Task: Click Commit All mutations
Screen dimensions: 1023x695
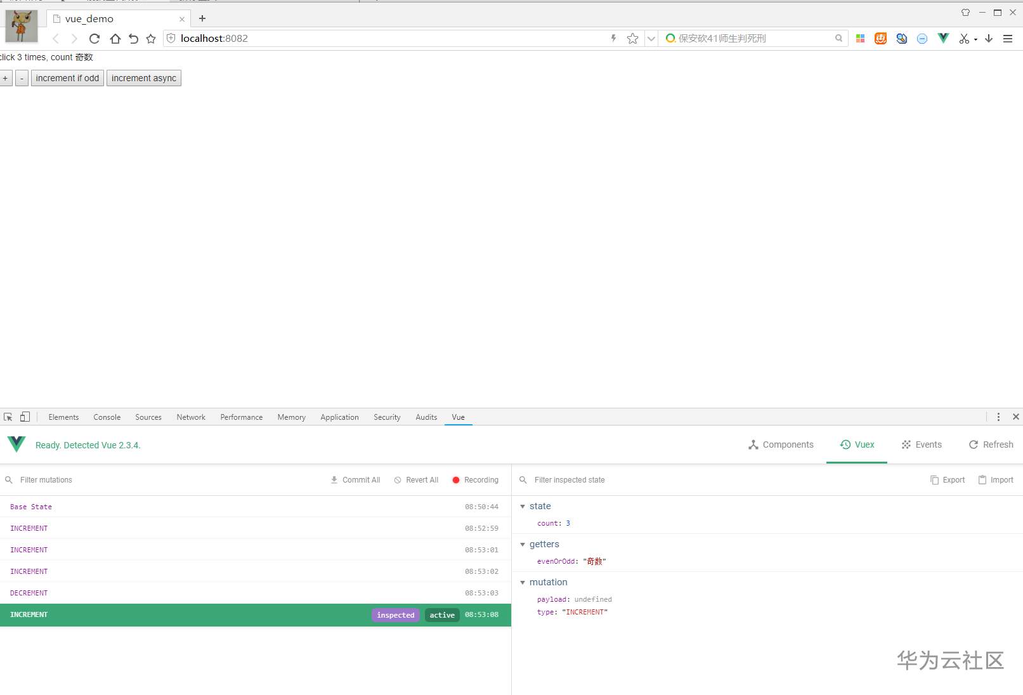Action: (x=355, y=480)
